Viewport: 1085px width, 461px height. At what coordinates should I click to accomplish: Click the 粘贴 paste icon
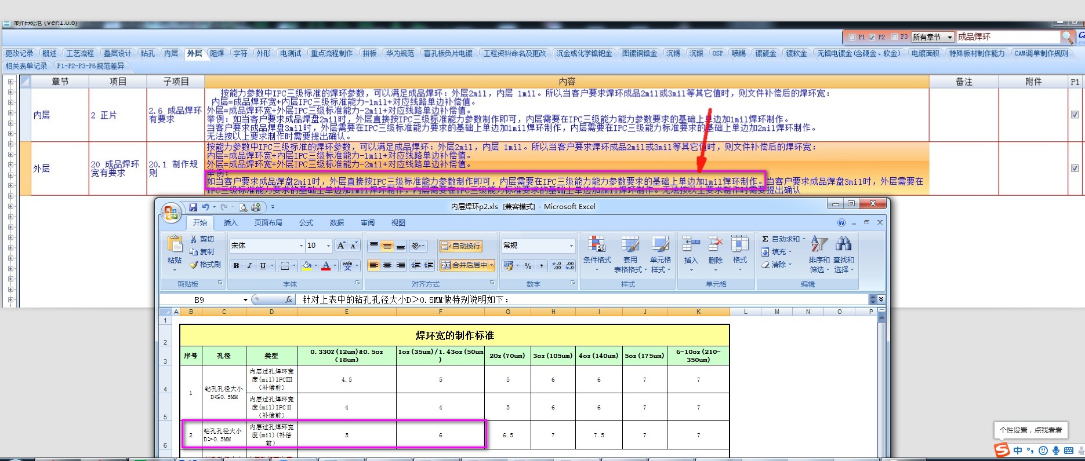click(175, 244)
